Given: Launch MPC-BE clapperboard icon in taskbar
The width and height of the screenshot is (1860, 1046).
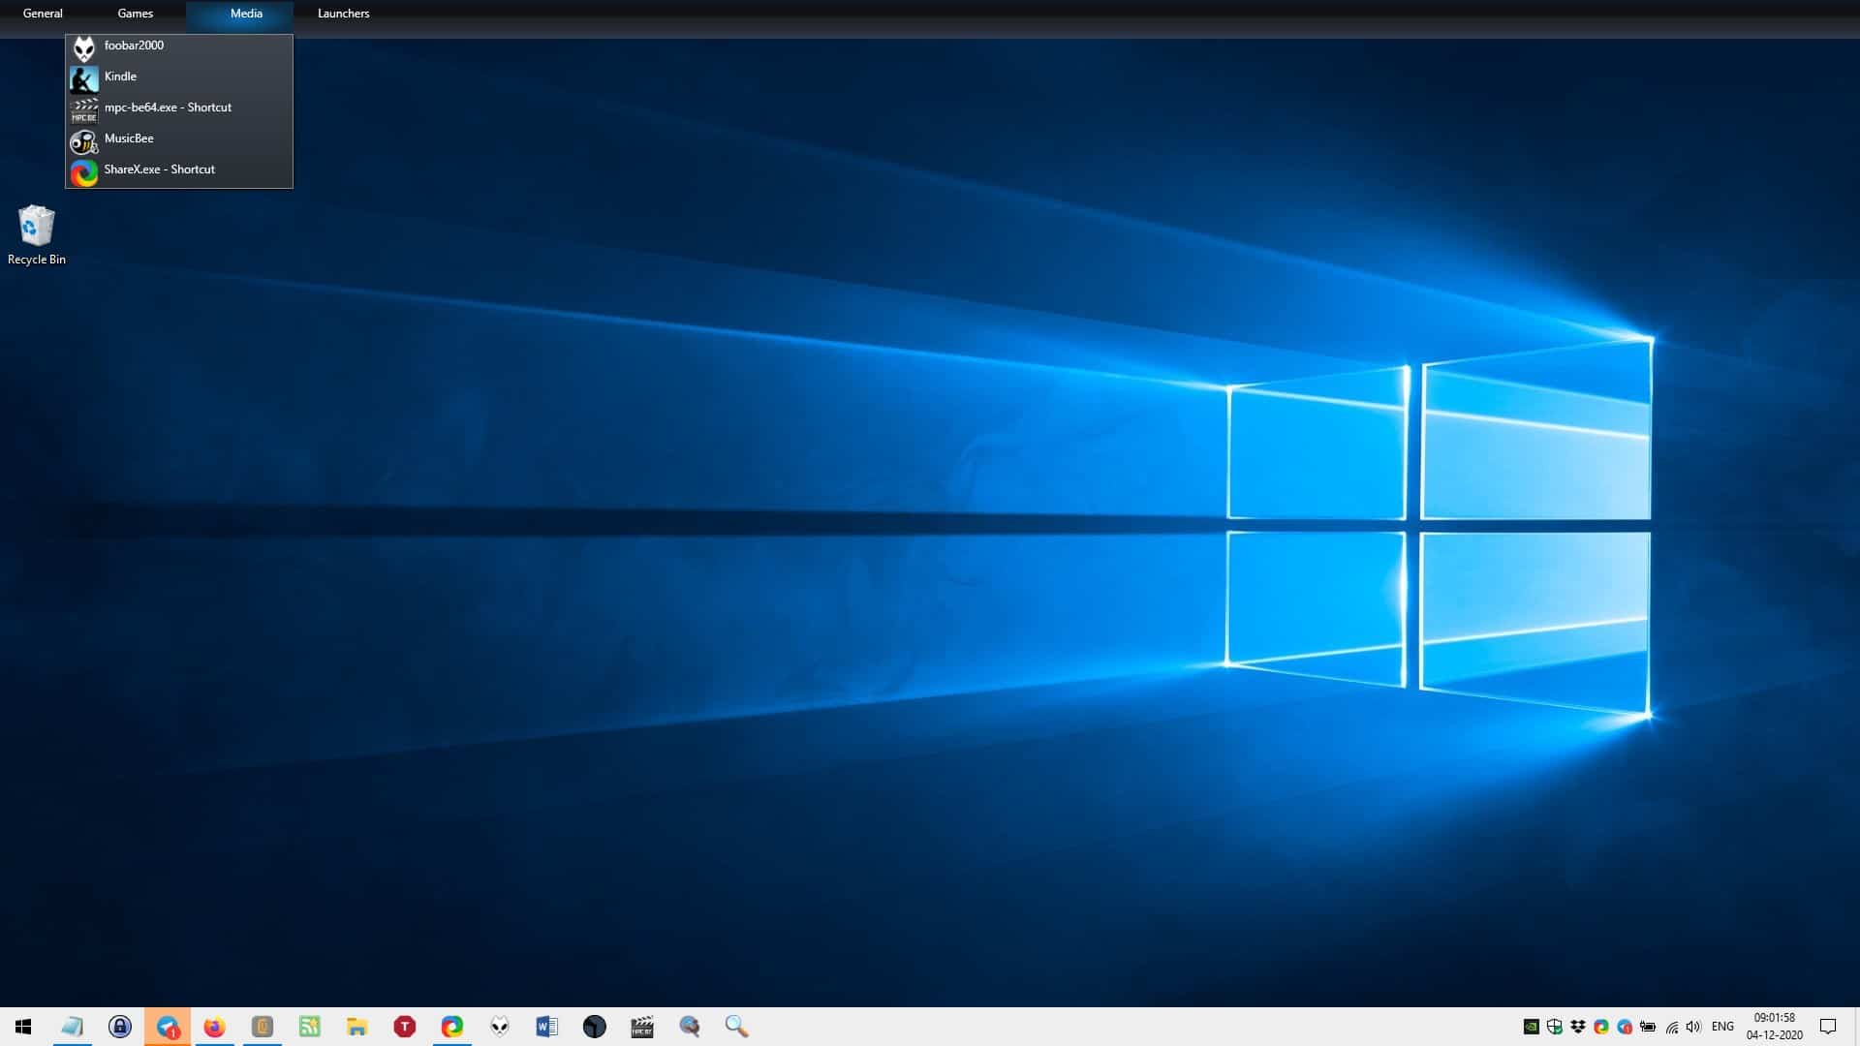Looking at the screenshot, I should pos(642,1027).
